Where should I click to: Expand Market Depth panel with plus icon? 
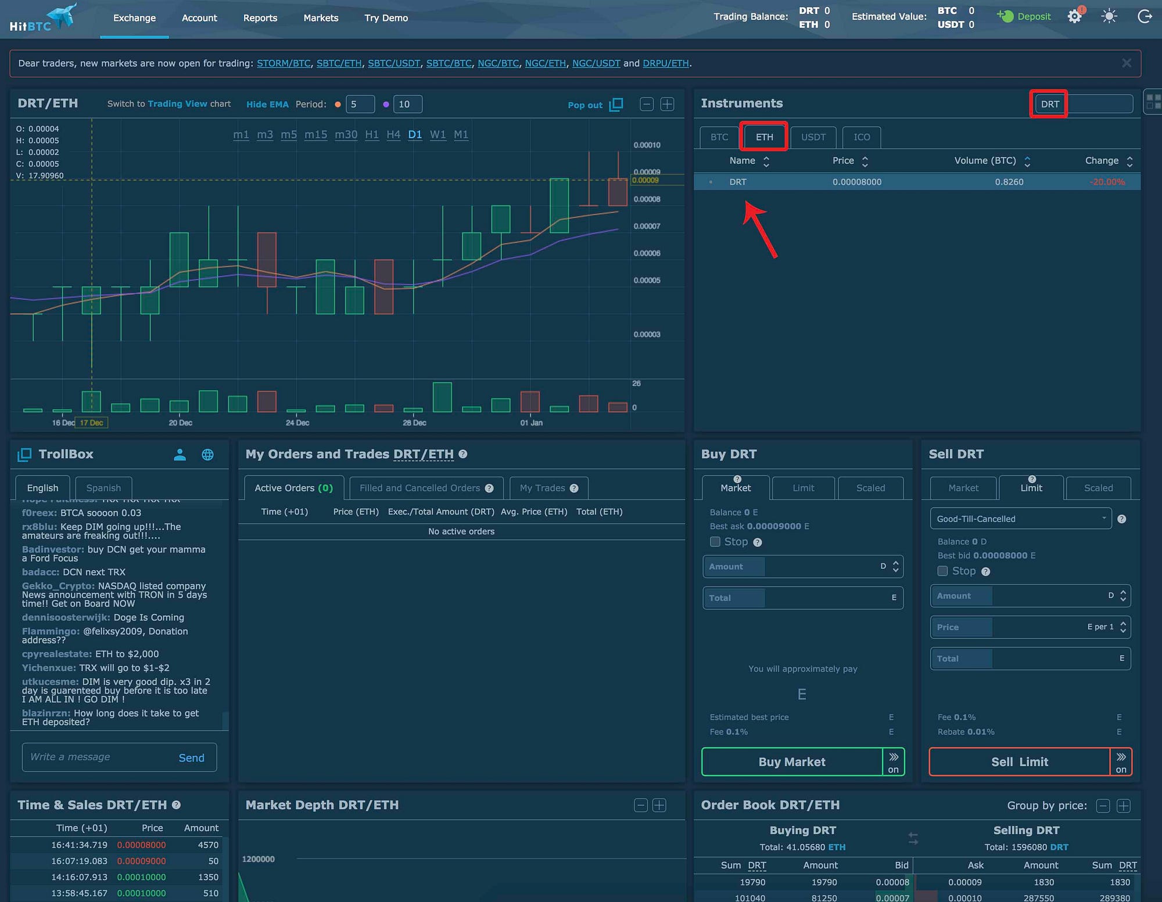point(659,805)
